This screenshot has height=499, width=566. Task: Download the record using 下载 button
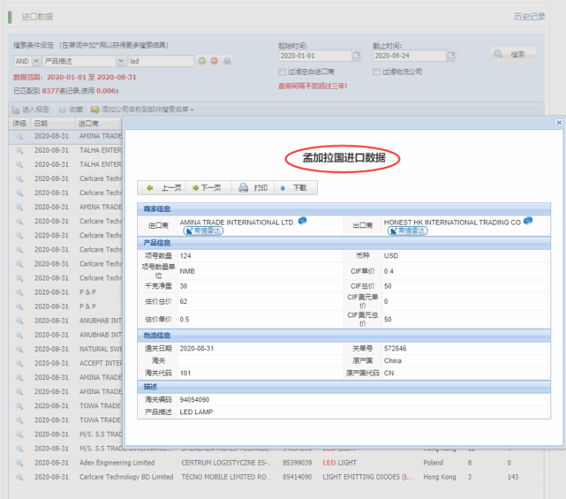tap(294, 188)
